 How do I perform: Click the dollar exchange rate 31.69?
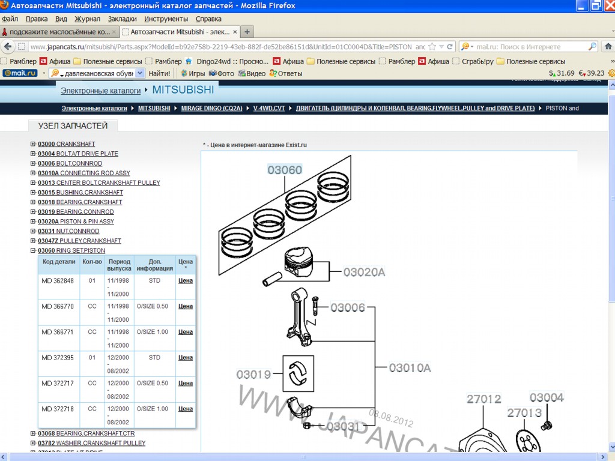point(562,73)
